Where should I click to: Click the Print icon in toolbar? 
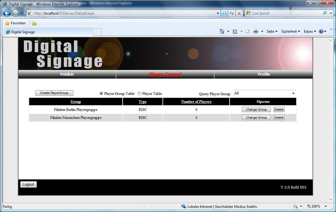(255, 31)
